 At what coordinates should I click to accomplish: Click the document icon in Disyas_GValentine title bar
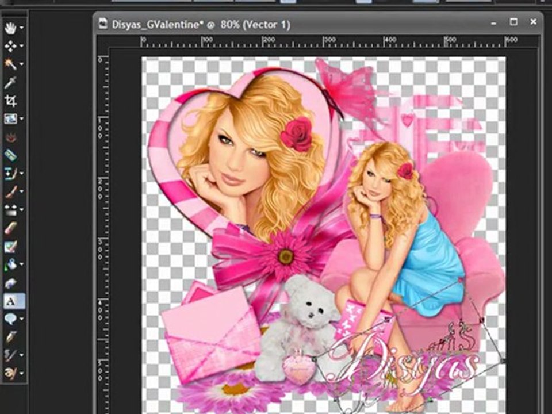tap(103, 24)
